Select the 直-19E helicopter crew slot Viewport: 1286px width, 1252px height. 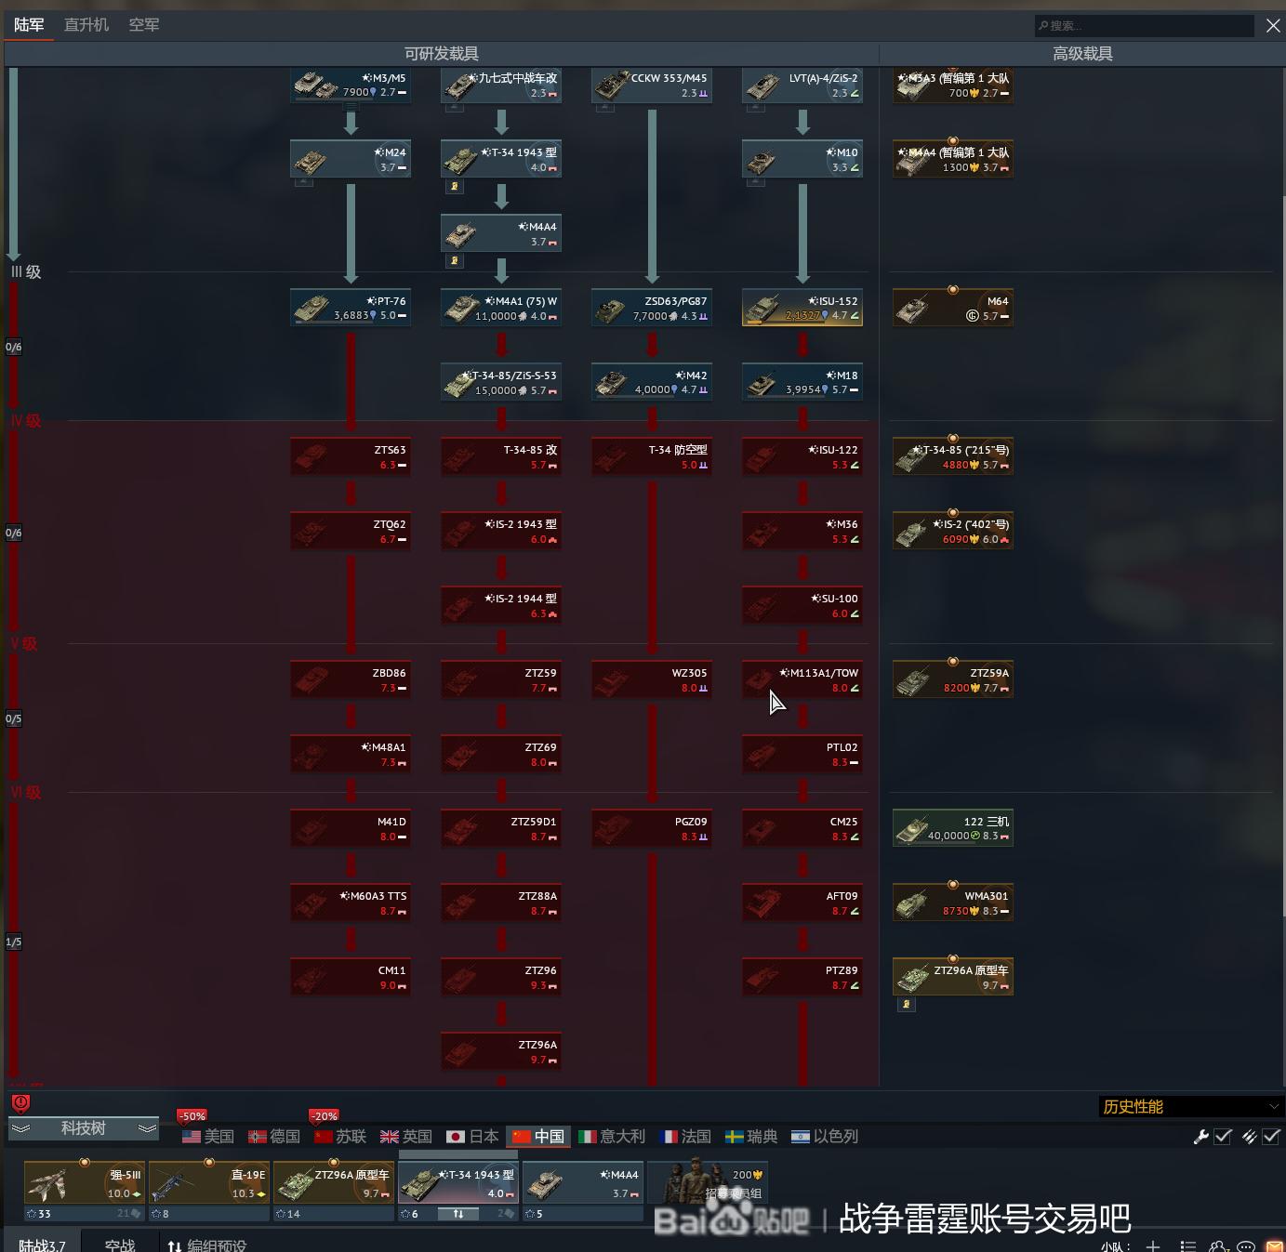point(209,1183)
